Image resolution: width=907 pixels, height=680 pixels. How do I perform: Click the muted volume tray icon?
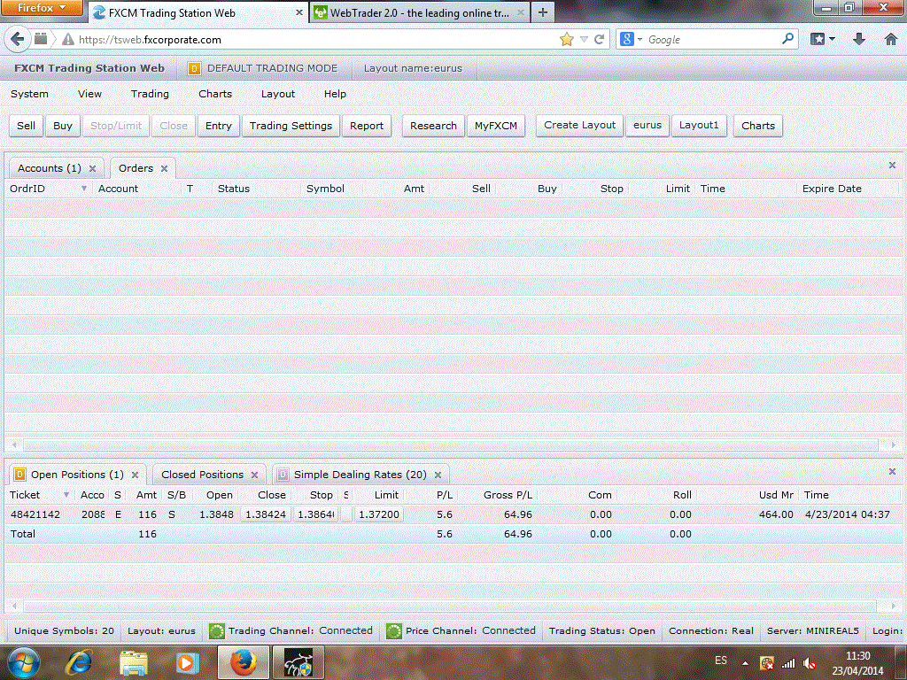point(810,663)
